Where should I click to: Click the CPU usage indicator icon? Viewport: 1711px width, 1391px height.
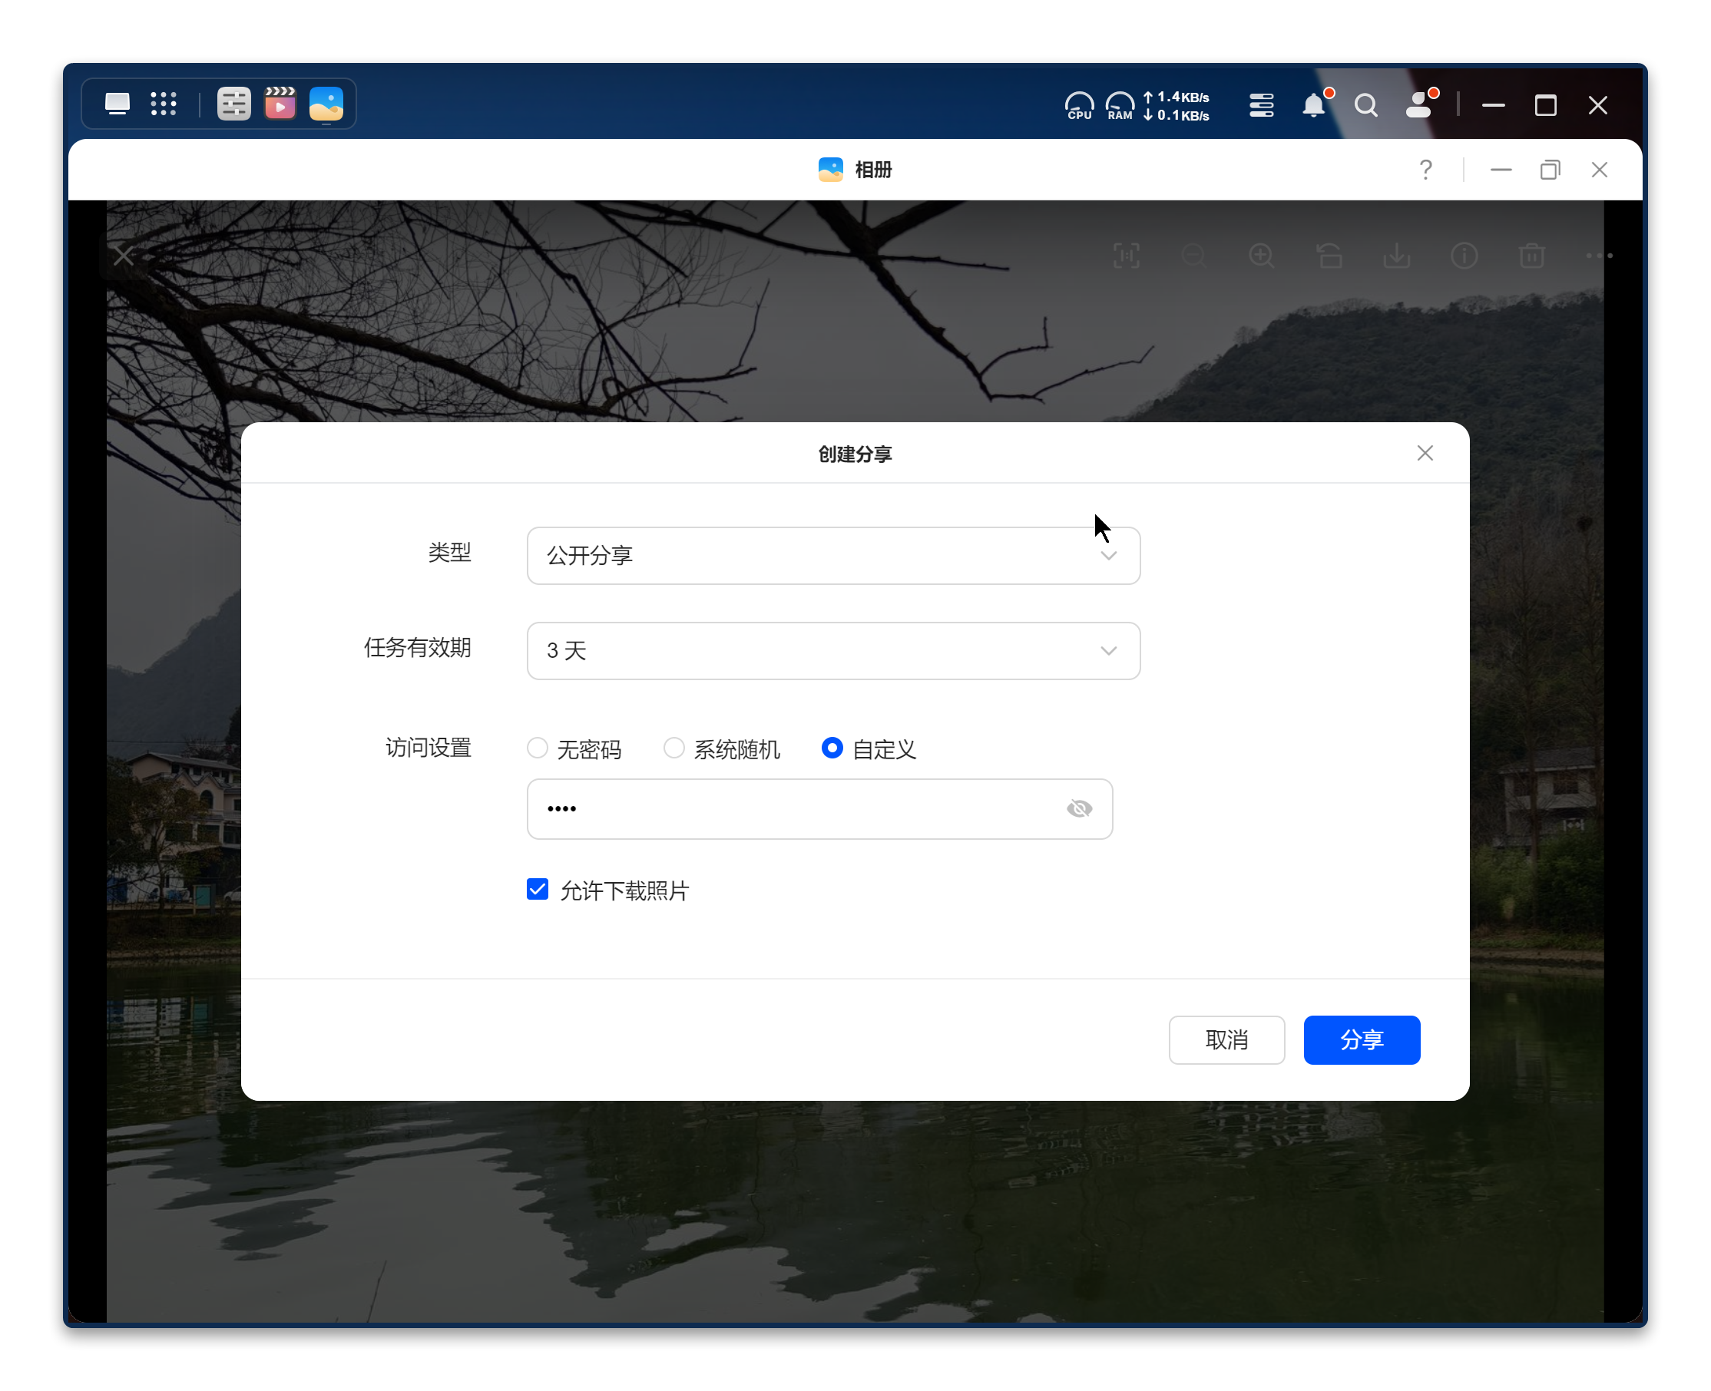pos(1079,105)
